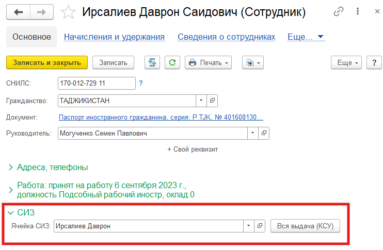Expand the Ячейка СИЗ dropdown arrow
The width and height of the screenshot is (383, 250).
click(x=249, y=226)
